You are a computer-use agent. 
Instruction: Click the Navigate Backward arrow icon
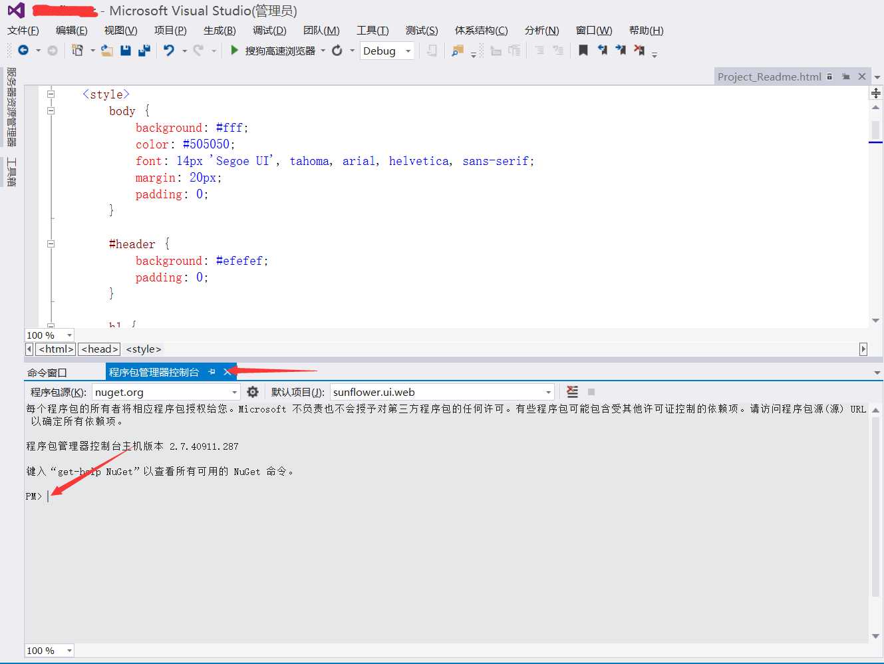pyautogui.click(x=23, y=51)
